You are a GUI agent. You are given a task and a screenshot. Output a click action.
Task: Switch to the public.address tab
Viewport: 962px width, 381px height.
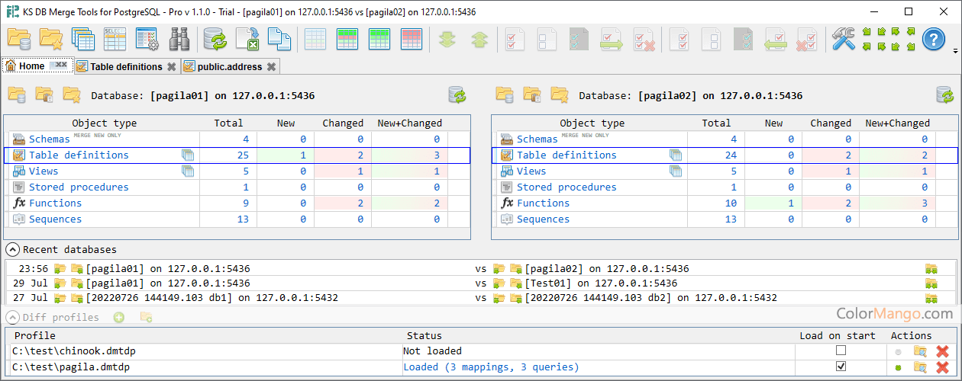click(230, 66)
